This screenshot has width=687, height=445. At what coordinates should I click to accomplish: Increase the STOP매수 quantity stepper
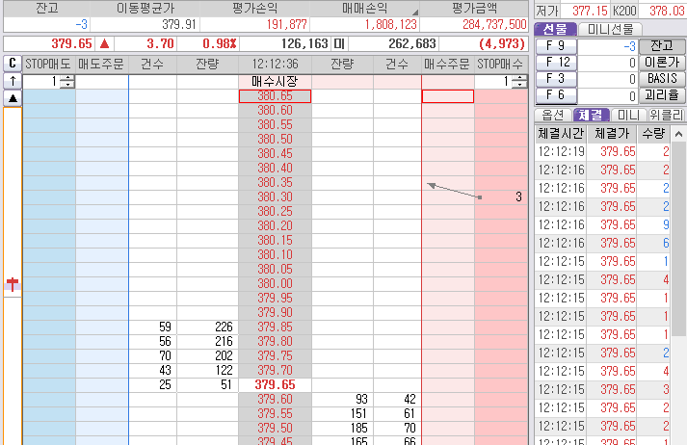click(519, 78)
